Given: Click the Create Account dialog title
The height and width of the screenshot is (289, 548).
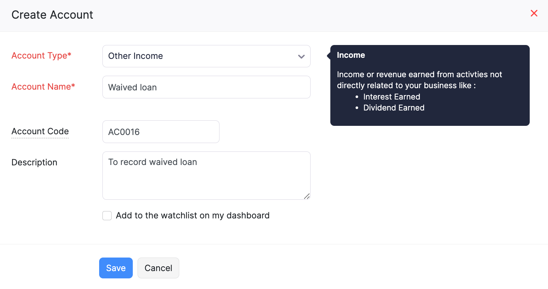Looking at the screenshot, I should point(52,15).
